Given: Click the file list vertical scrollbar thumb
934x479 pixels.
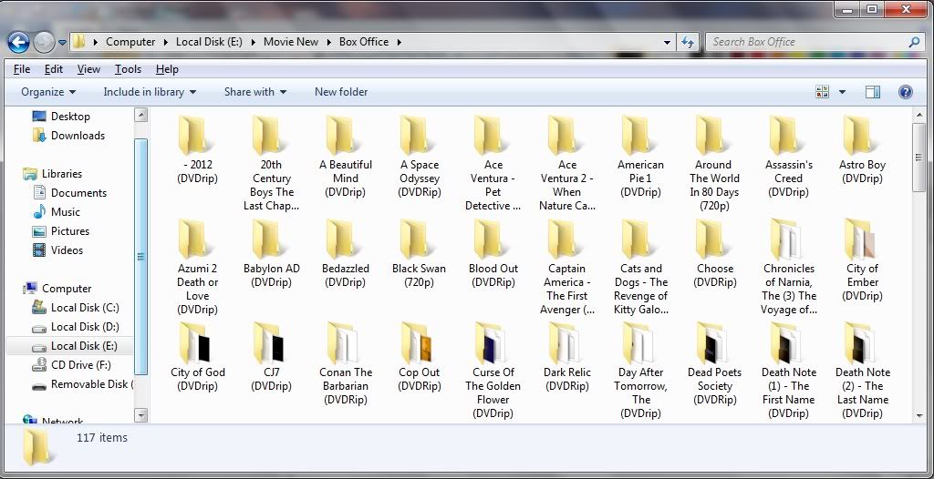Looking at the screenshot, I should point(918,158).
